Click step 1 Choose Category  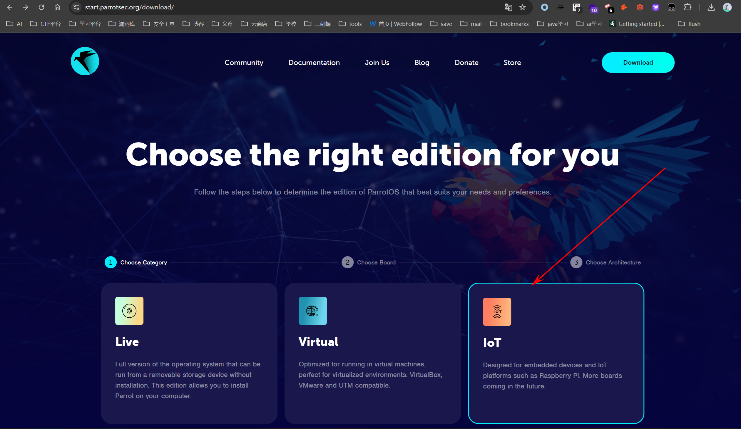[136, 262]
